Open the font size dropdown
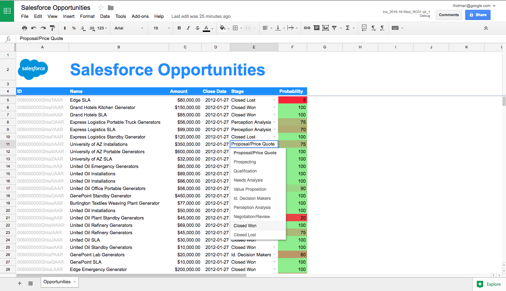Screen dimensions: 506x291 [x=161, y=28]
